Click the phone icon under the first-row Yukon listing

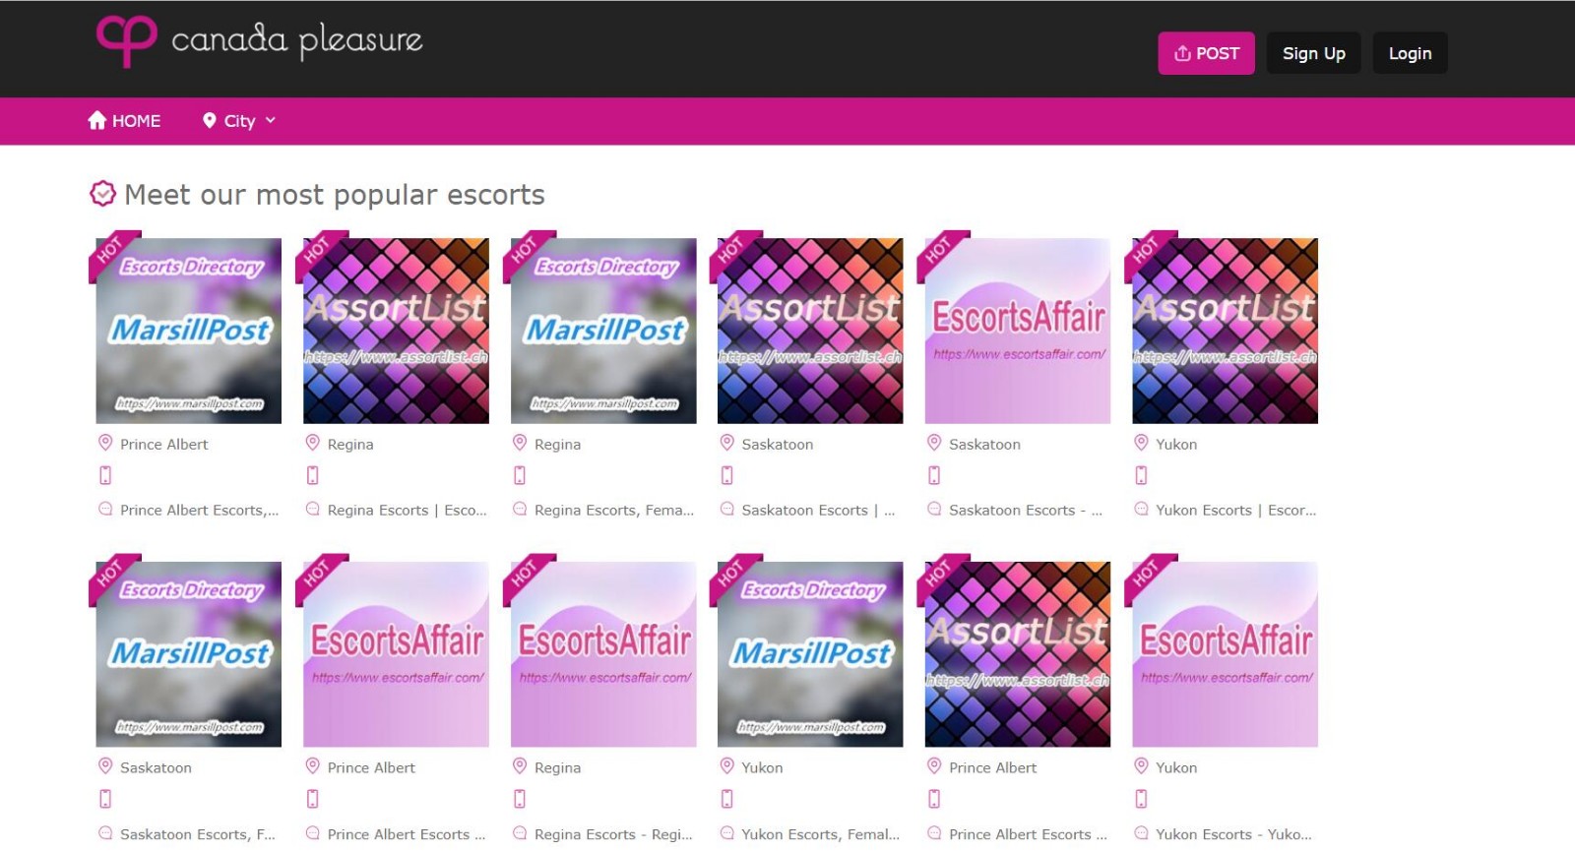1141,475
